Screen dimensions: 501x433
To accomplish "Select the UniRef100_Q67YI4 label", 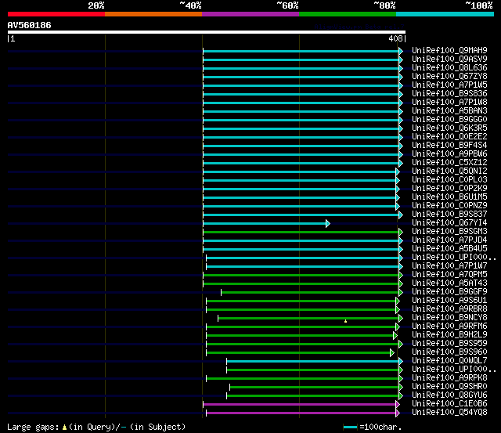I will click(449, 223).
